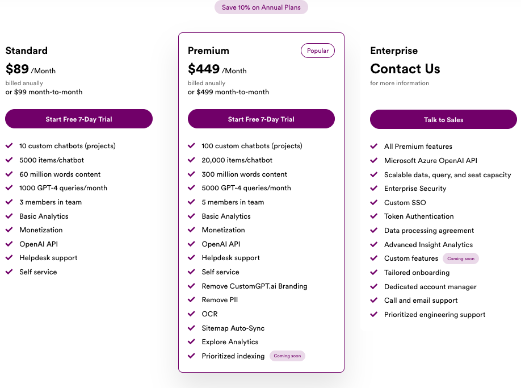The image size is (521, 388).
Task: Click checkmark beside 100 custom chatbots
Action: click(191, 145)
